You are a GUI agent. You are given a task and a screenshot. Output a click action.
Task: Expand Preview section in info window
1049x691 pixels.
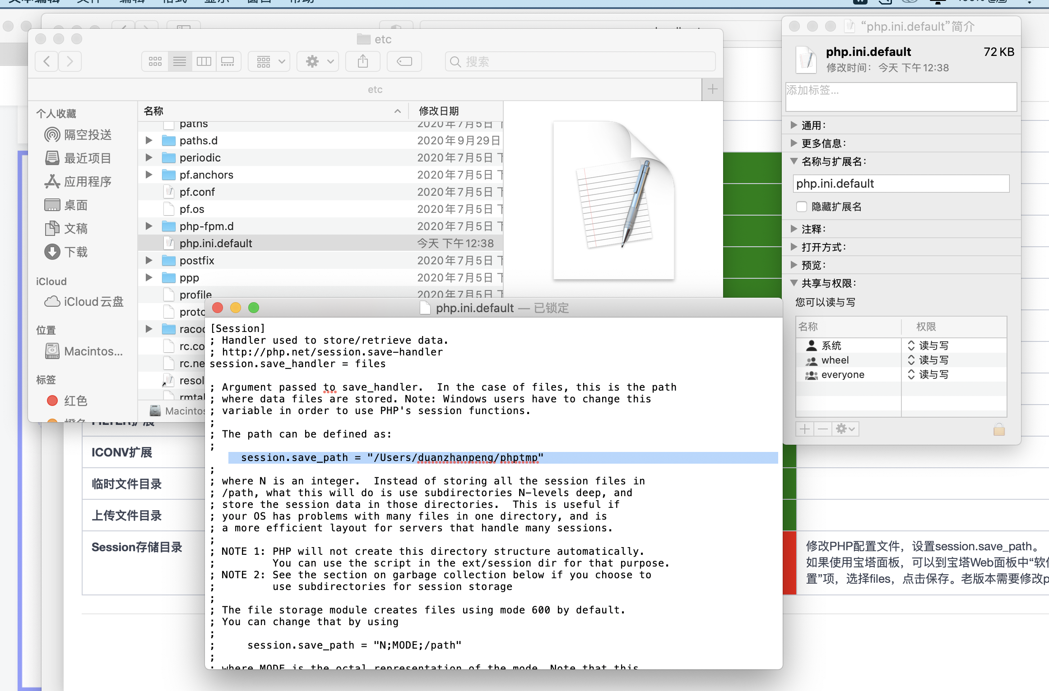pos(794,265)
